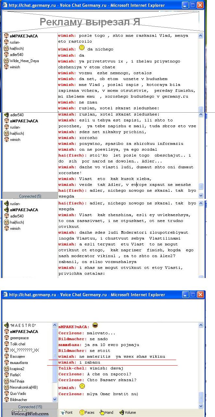The image size is (215, 417).
Task: Click the Correlleone name in the message 'malovato...'
Action: coord(71,333)
